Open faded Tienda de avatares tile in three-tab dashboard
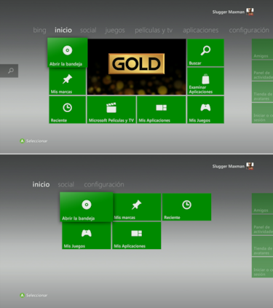This screenshot has height=308, width=273. pos(262,246)
